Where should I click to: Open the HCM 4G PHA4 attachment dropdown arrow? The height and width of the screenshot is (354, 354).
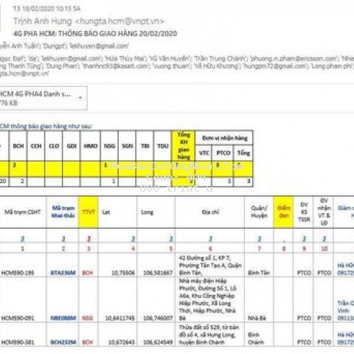click(x=80, y=98)
